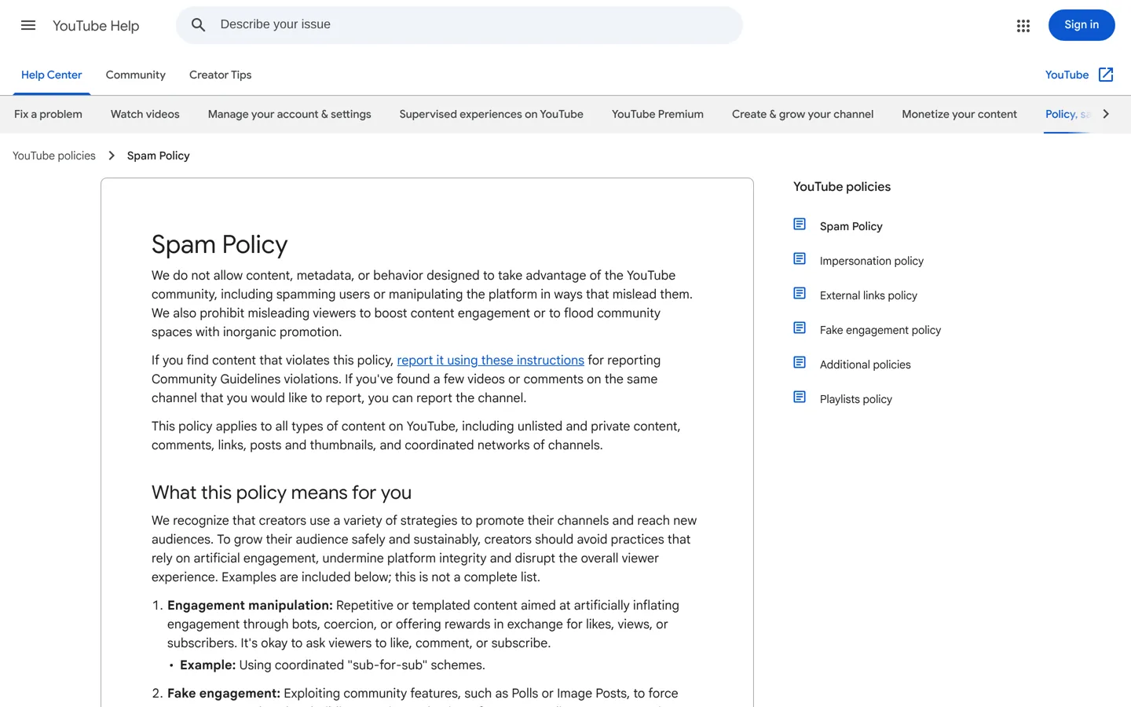The width and height of the screenshot is (1131, 707).
Task: Go to YouTube policies breadcrumb
Action: point(54,156)
